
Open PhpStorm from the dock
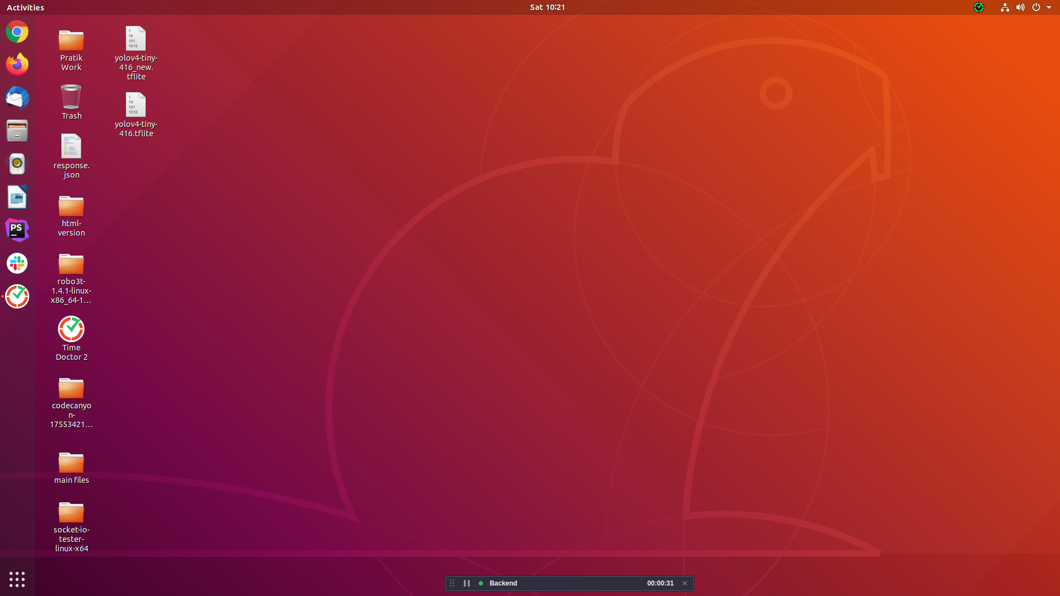pyautogui.click(x=17, y=230)
